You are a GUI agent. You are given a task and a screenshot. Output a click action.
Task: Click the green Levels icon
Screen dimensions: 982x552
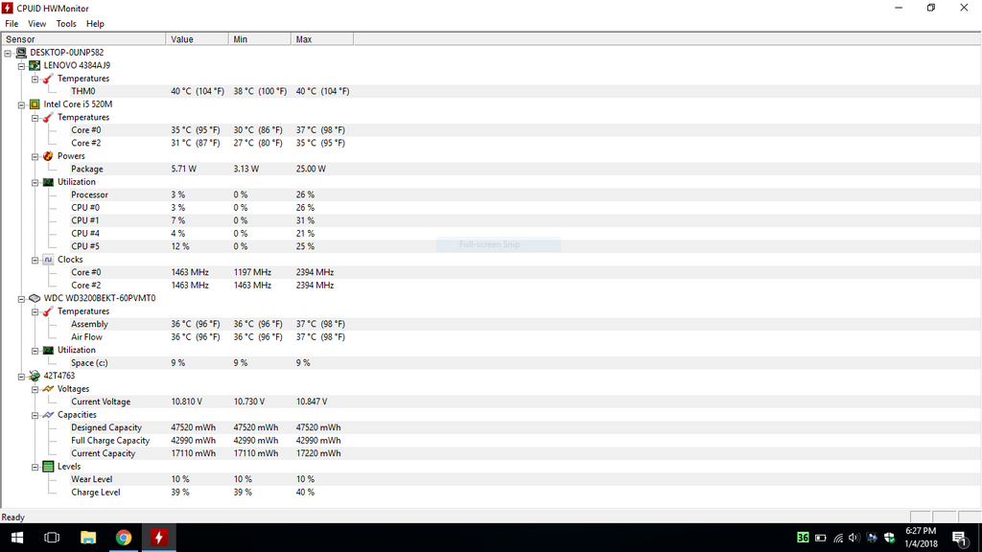[48, 467]
